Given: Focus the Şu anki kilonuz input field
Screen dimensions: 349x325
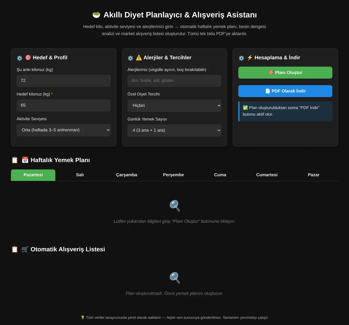Looking at the screenshot, I should [x=63, y=81].
